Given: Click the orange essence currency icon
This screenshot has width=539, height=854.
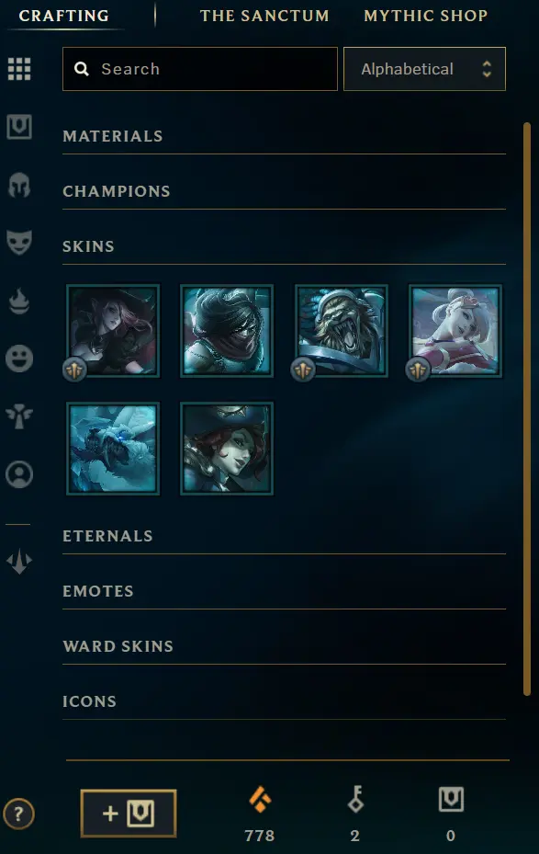Looking at the screenshot, I should point(260,800).
